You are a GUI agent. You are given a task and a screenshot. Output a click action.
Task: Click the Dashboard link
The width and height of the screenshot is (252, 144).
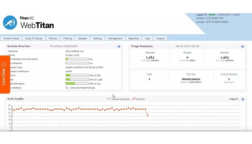pyautogui.click(x=224, y=15)
